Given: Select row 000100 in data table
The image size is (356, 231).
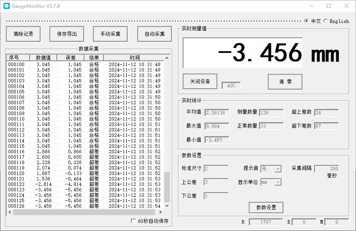Looking at the screenshot, I should click(x=84, y=65).
